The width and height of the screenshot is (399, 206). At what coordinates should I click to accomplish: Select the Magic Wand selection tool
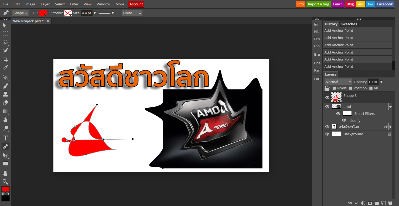pyautogui.click(x=5, y=51)
